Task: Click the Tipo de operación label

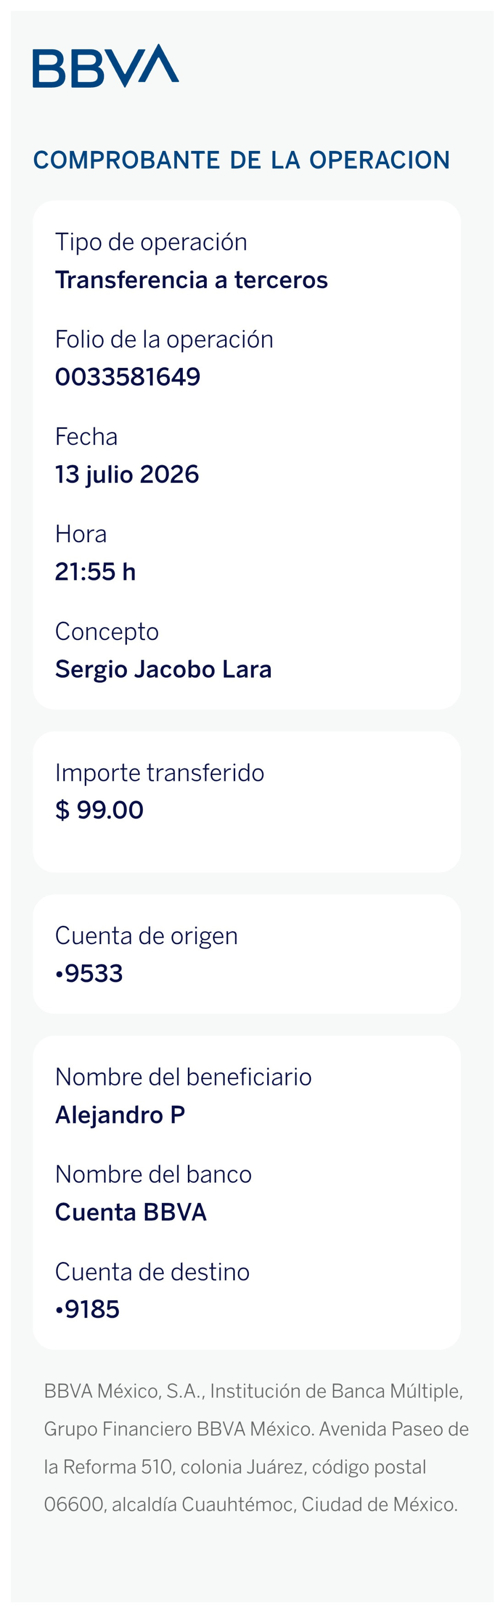Action: pyautogui.click(x=151, y=242)
